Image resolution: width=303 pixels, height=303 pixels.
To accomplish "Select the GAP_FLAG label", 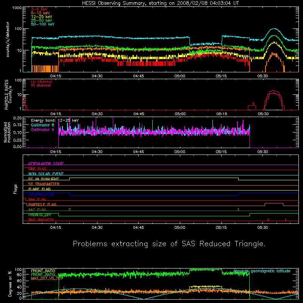I will (37, 169).
